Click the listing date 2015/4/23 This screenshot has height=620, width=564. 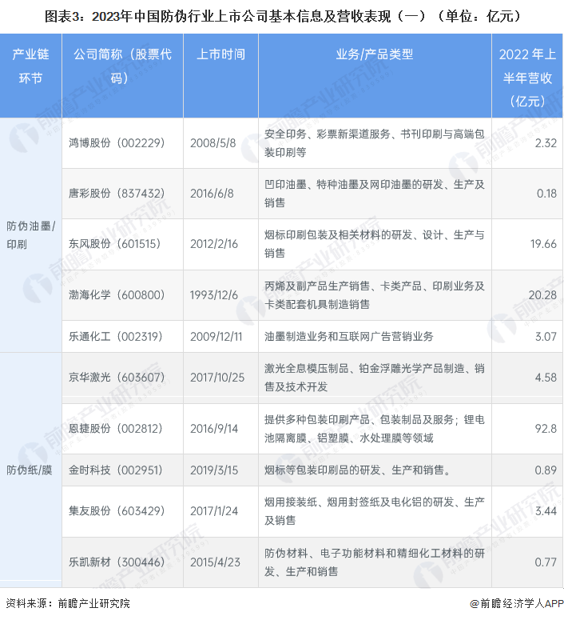[x=215, y=562]
